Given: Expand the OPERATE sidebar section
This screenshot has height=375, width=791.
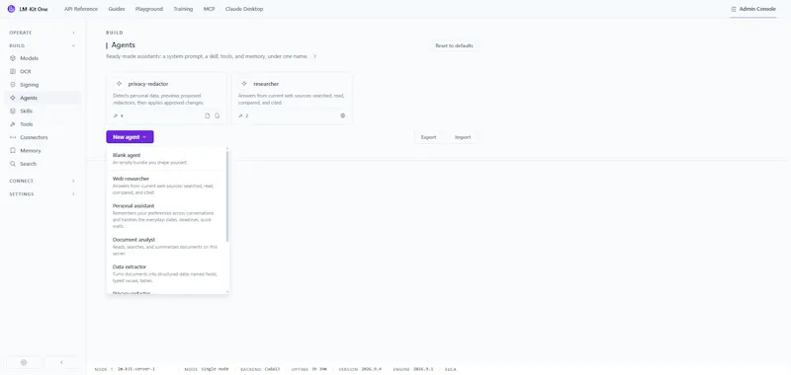Looking at the screenshot, I should tap(42, 33).
